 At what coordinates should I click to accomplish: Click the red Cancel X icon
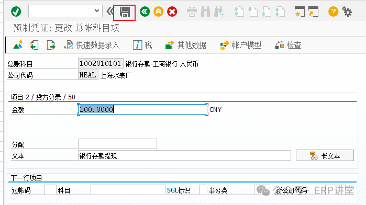(x=172, y=12)
